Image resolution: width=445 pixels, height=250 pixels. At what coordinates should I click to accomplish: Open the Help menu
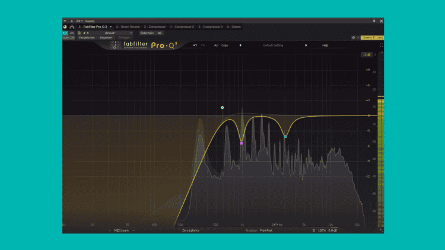click(x=325, y=46)
